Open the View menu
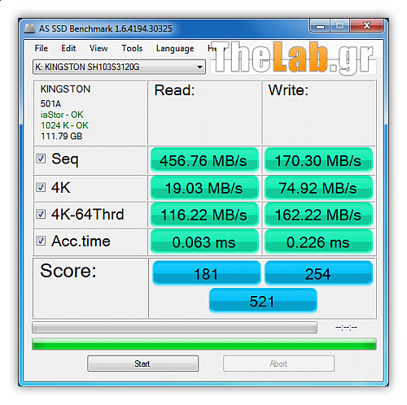The width and height of the screenshot is (407, 405). point(98,48)
